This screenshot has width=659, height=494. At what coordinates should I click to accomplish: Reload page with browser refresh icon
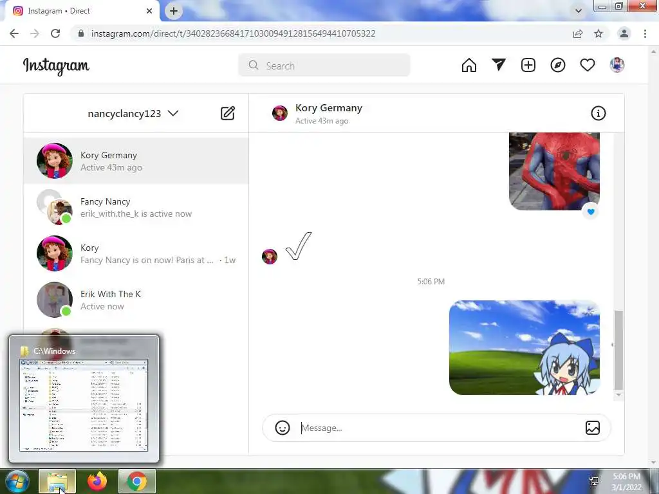pyautogui.click(x=55, y=33)
